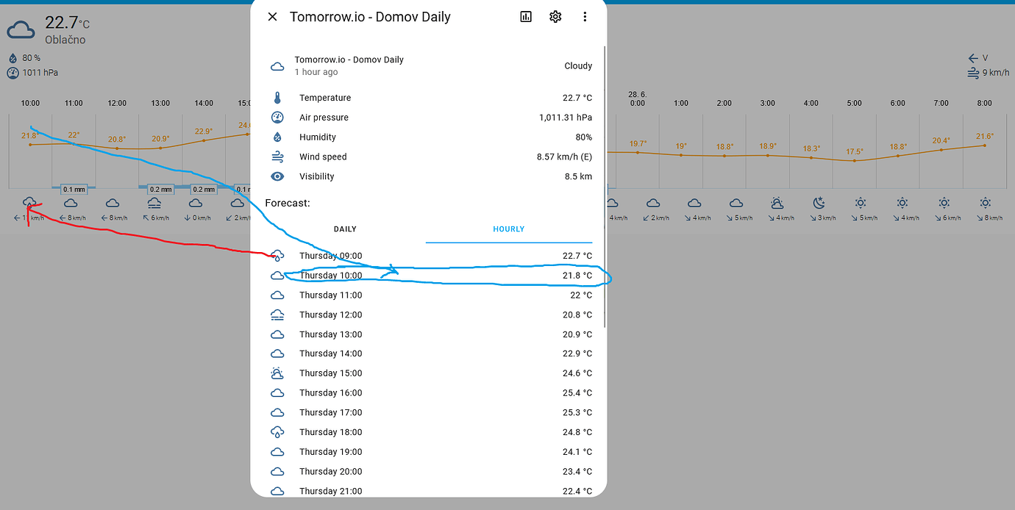Click the 1011 hPa pressure on weather card
1015x510 pixels.
click(x=40, y=73)
